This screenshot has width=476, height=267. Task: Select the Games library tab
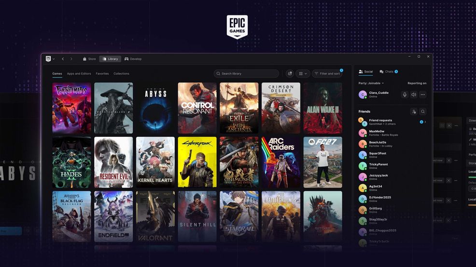[x=57, y=74]
